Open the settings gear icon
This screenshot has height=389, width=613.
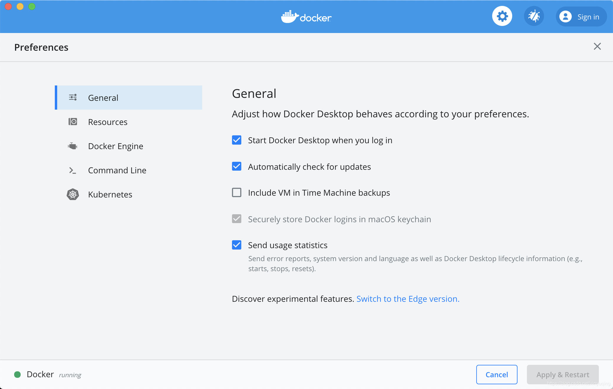click(502, 16)
